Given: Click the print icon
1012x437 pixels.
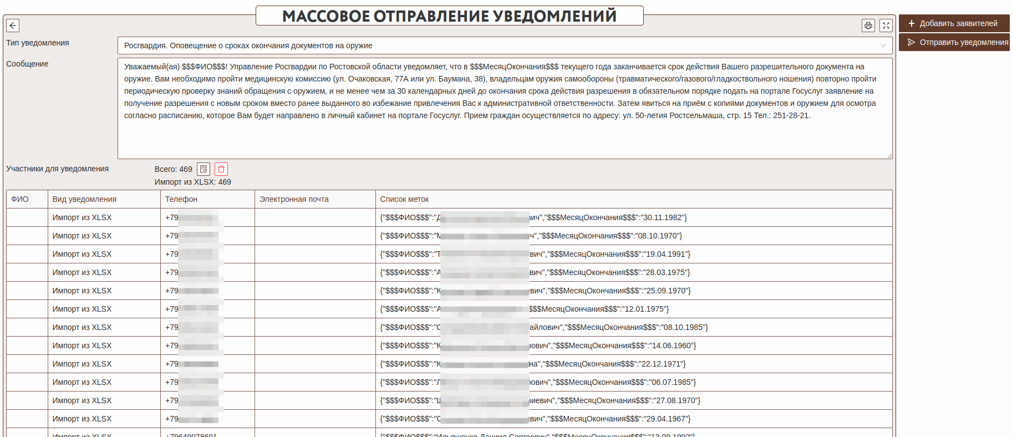Looking at the screenshot, I should [868, 26].
